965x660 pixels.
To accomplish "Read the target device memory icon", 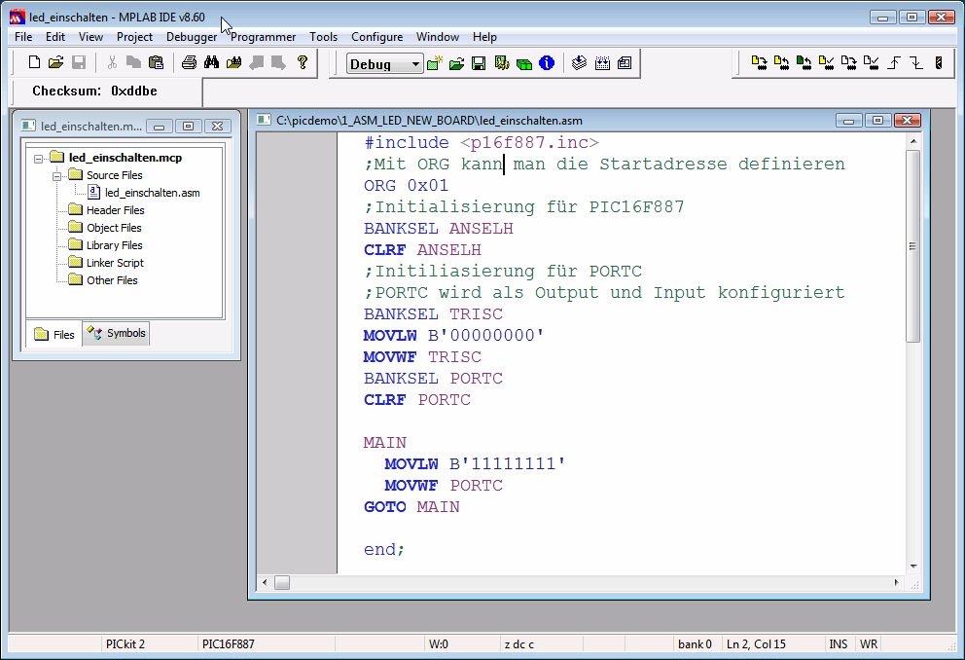I will (781, 63).
